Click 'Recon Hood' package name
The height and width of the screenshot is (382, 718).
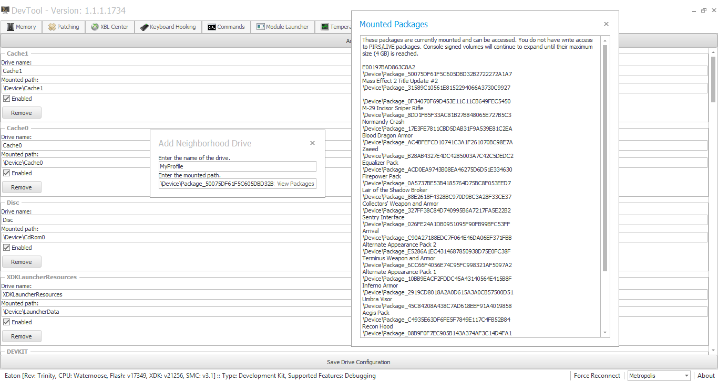point(377,326)
